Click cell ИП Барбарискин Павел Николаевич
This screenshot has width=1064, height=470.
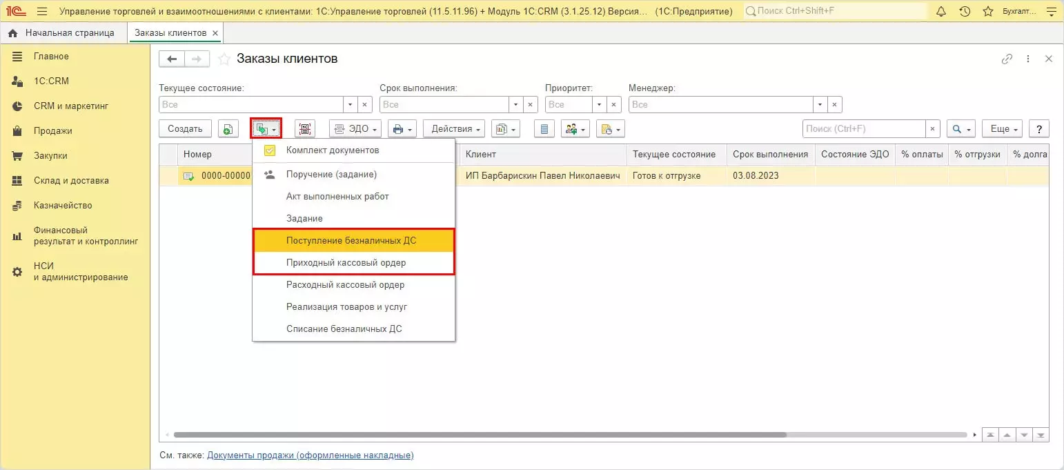pyautogui.click(x=543, y=176)
